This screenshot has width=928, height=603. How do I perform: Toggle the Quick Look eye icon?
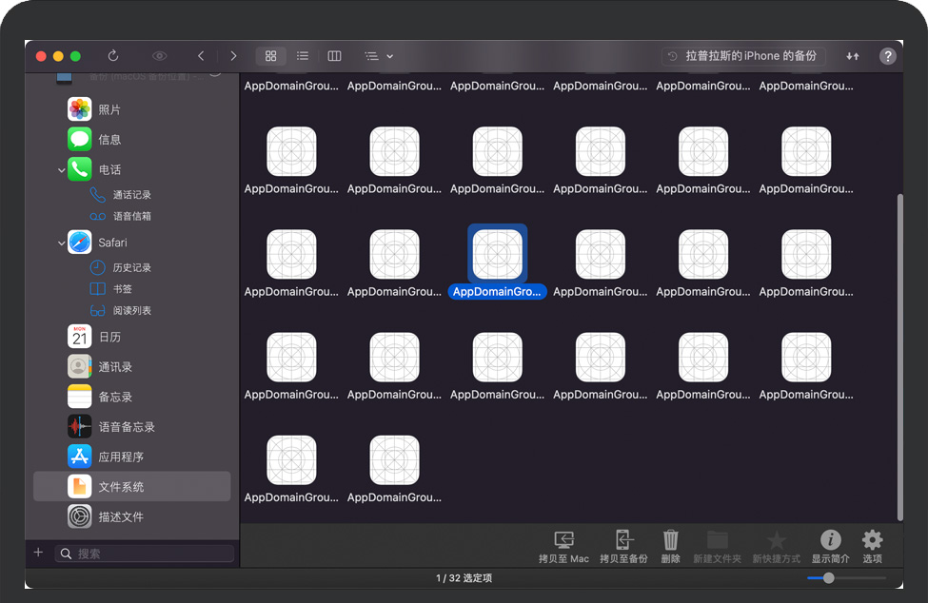tap(159, 56)
